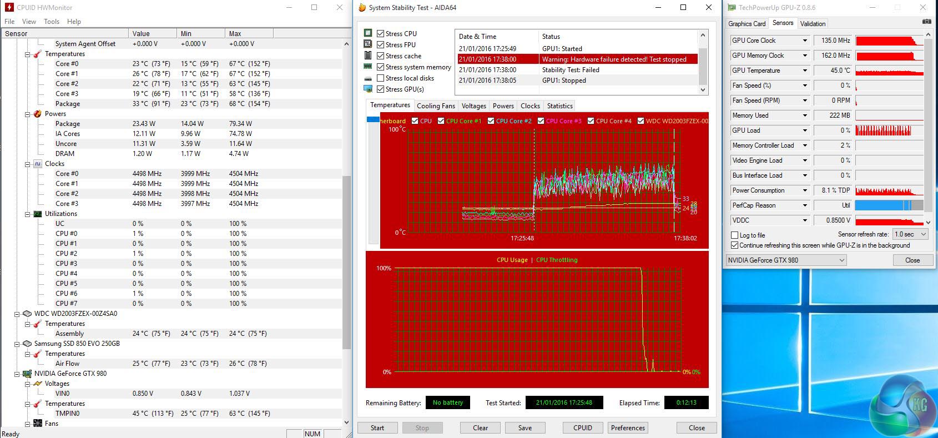Click the Preferences button
The height and width of the screenshot is (438, 938).
628,428
